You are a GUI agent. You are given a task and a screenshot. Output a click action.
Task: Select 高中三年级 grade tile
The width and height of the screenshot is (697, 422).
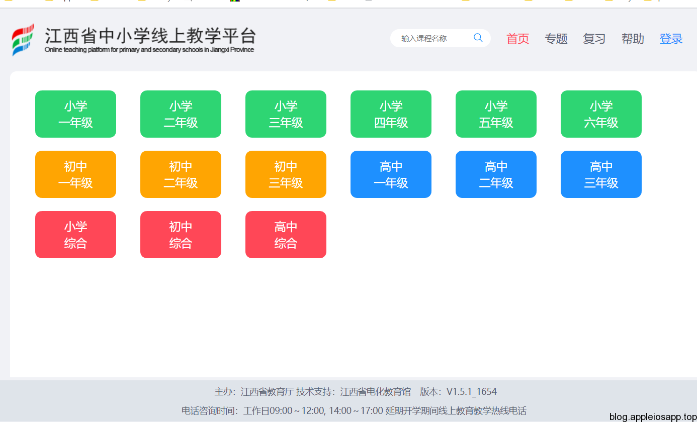pos(601,174)
